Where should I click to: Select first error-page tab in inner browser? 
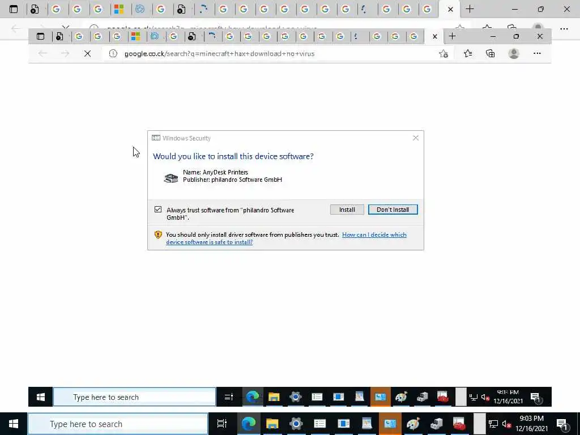59,36
